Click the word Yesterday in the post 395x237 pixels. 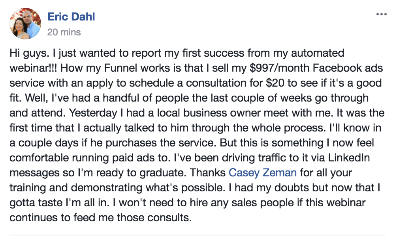pyautogui.click(x=93, y=113)
